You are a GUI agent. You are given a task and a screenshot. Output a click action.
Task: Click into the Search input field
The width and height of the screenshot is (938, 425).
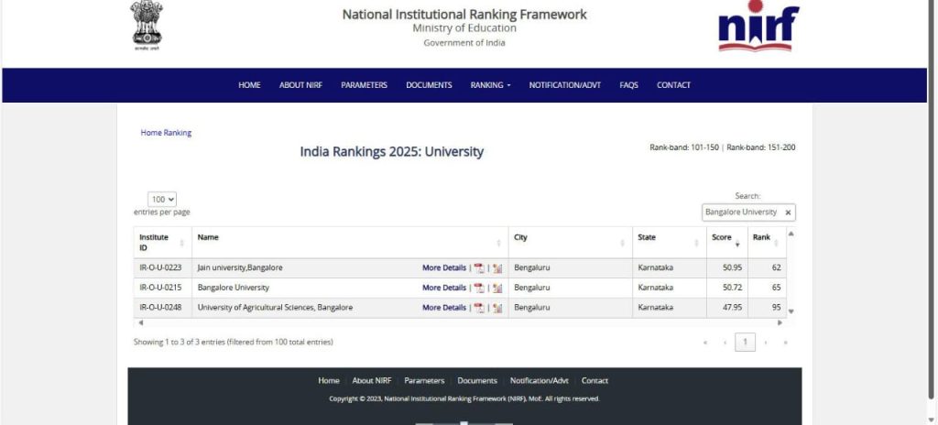click(740, 212)
